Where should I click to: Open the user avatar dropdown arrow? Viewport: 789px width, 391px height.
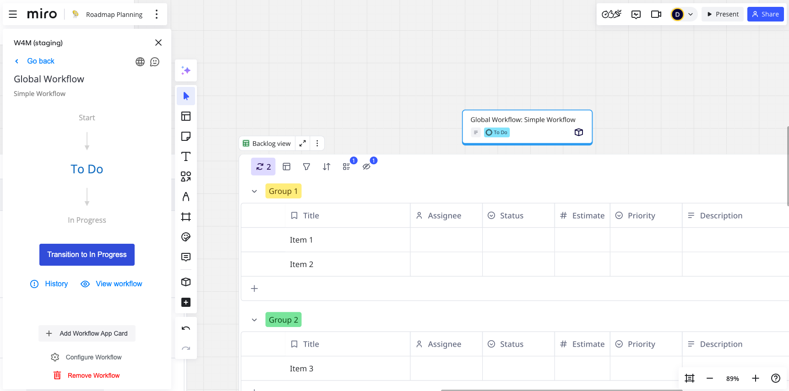coord(691,14)
